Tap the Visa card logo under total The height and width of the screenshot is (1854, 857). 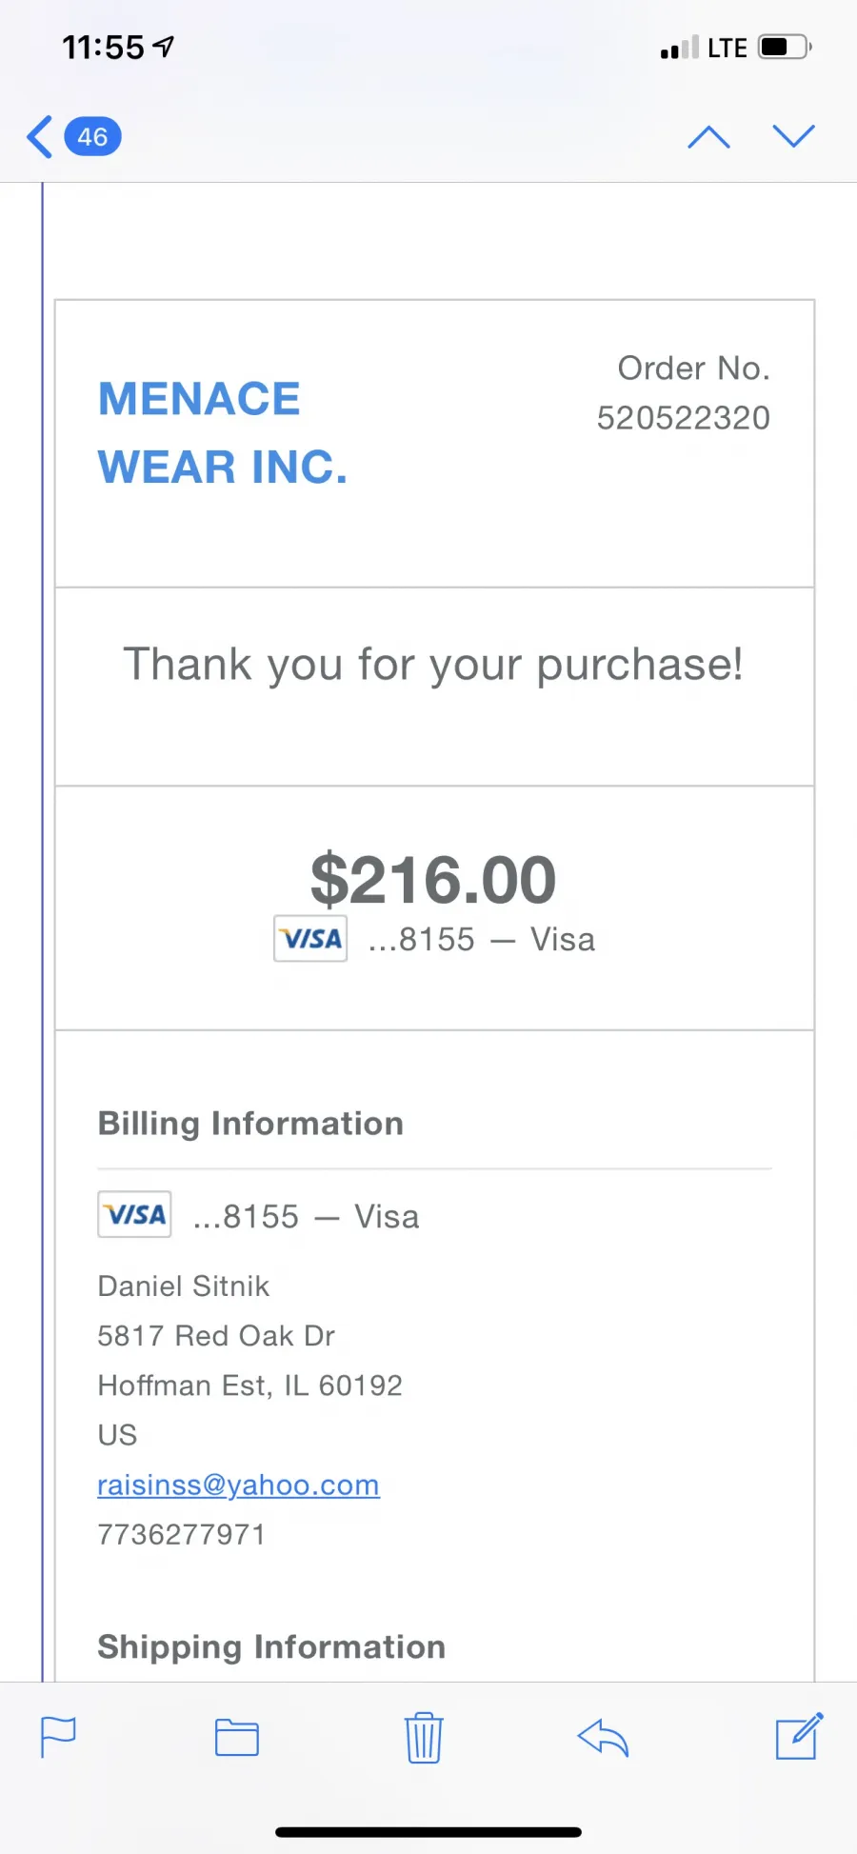point(310,939)
